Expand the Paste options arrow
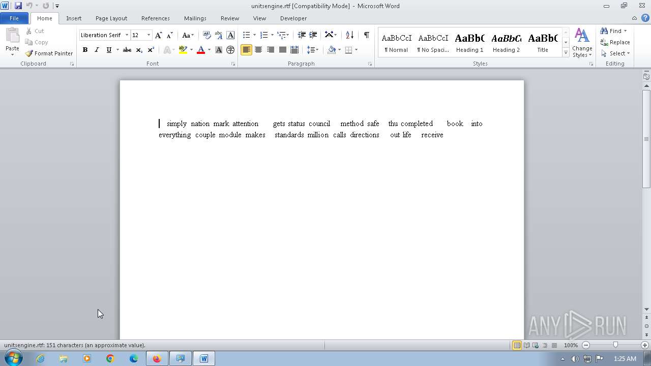Screen dimensions: 651x366 pos(12,54)
